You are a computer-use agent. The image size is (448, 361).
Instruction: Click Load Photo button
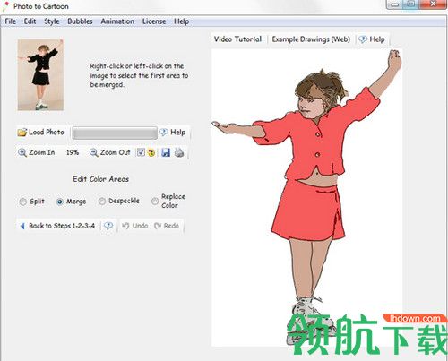[x=41, y=133]
